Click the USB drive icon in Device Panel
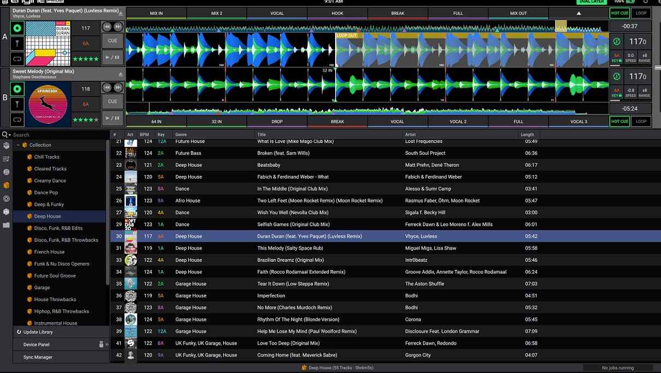This screenshot has width=661, height=373. (x=101, y=345)
